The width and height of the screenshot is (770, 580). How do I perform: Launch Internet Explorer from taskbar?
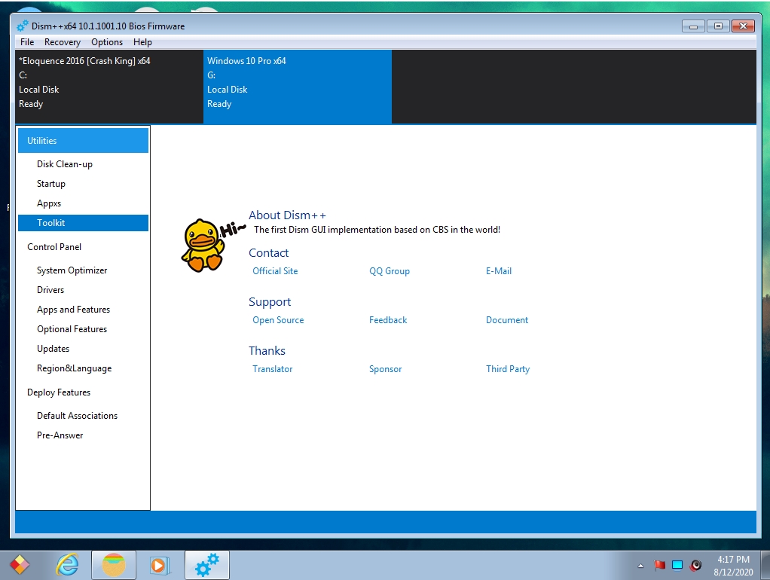pos(67,565)
